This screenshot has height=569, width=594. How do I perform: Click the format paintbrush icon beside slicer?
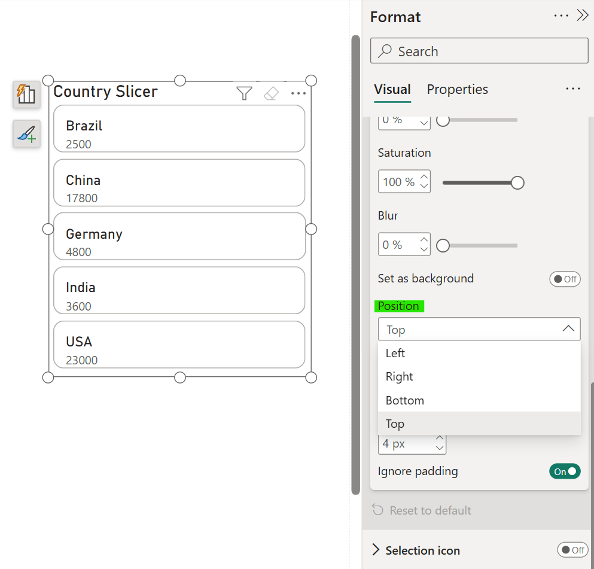[x=26, y=133]
